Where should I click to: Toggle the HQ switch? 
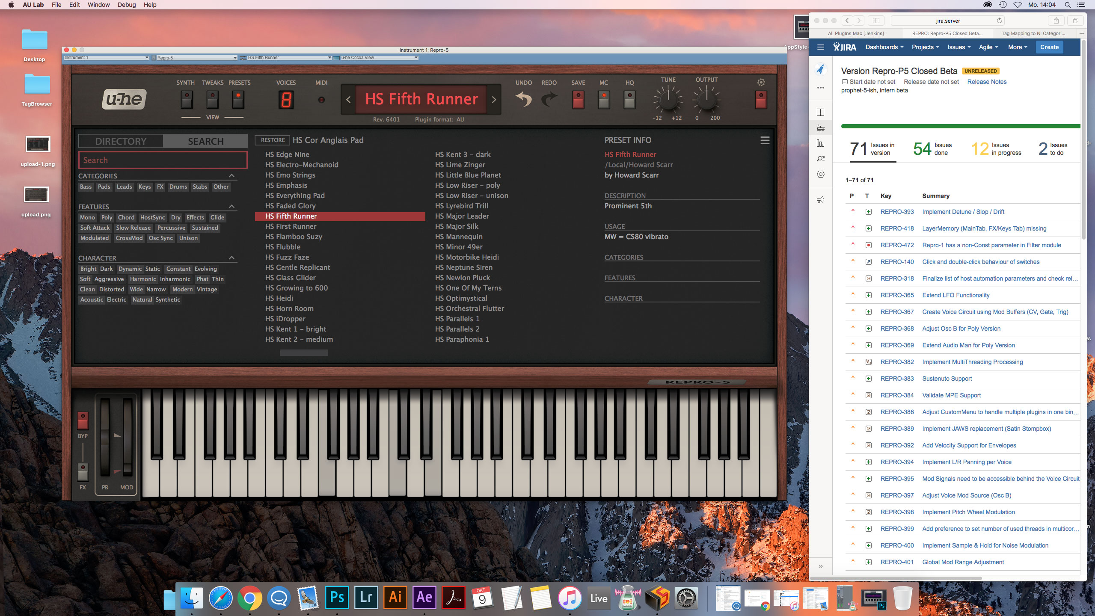(x=629, y=100)
